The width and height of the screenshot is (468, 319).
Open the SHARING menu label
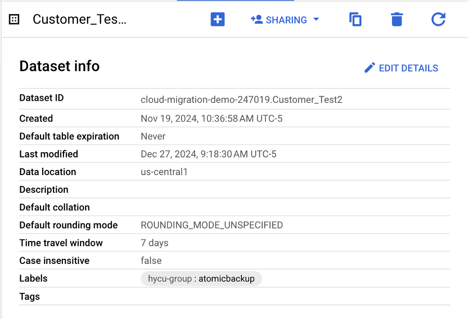coord(286,20)
